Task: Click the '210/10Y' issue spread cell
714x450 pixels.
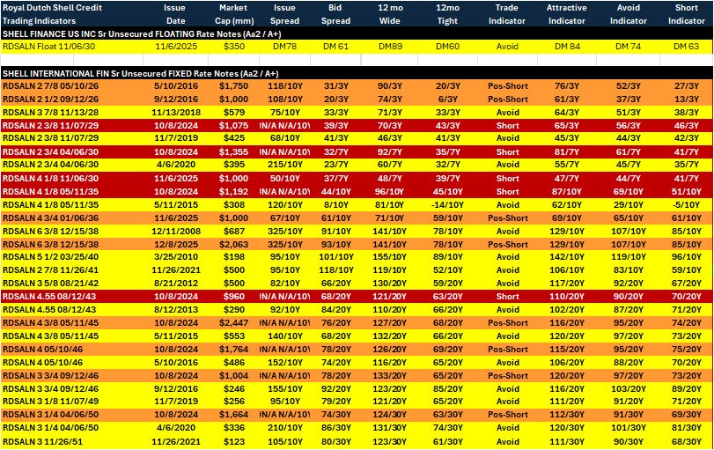Action: [284, 428]
